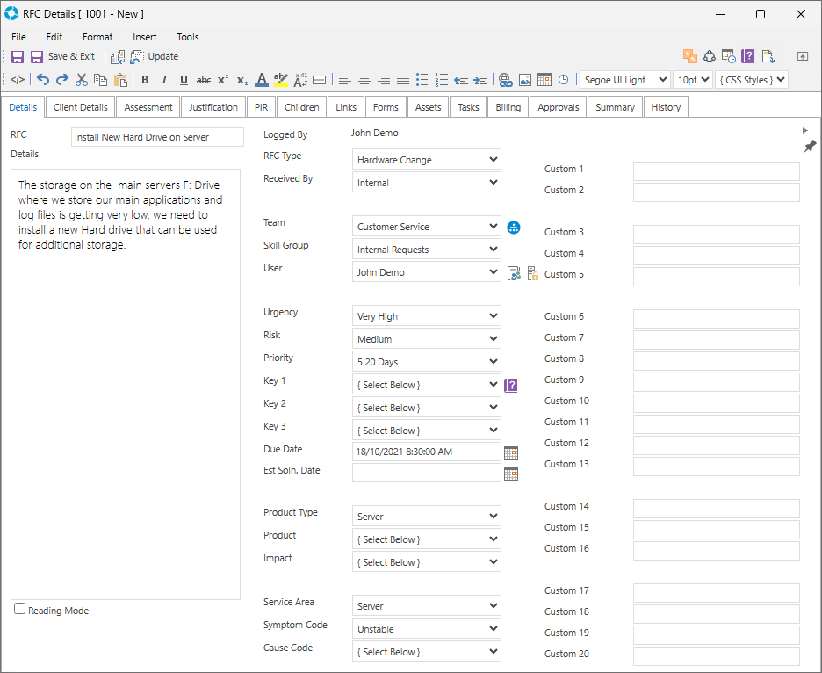This screenshot has width=822, height=673.
Task: Open the calendar picker beside Due Date
Action: coord(511,452)
